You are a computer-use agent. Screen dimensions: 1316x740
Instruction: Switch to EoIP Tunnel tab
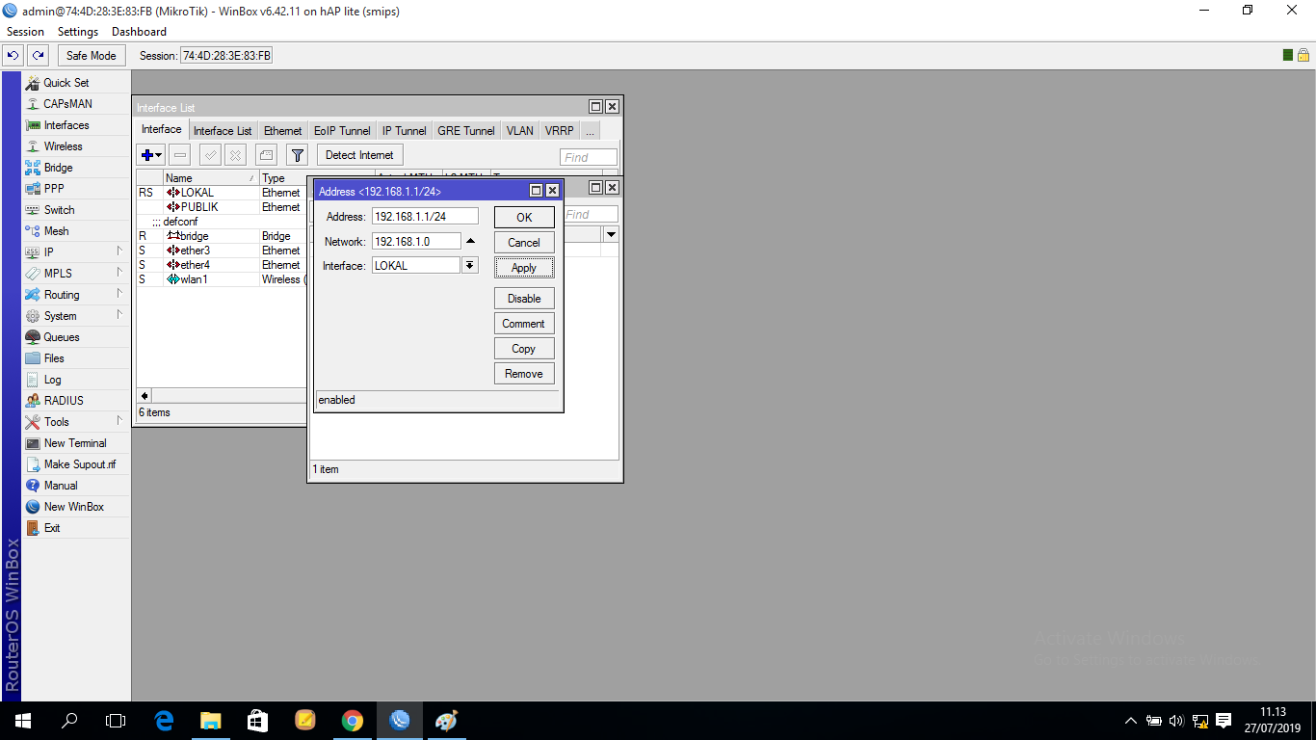[x=342, y=131]
